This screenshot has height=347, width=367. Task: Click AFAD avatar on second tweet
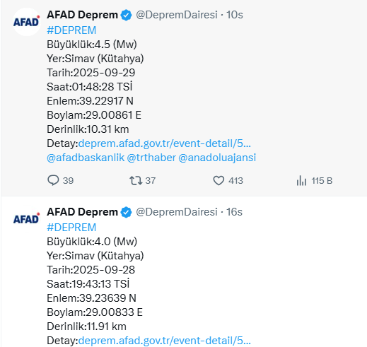tap(27, 219)
